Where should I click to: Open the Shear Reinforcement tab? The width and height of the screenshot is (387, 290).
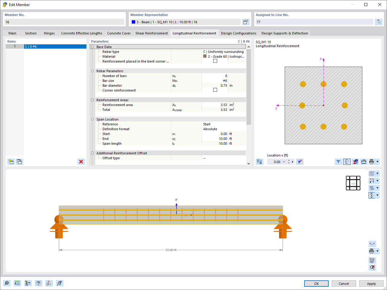151,33
